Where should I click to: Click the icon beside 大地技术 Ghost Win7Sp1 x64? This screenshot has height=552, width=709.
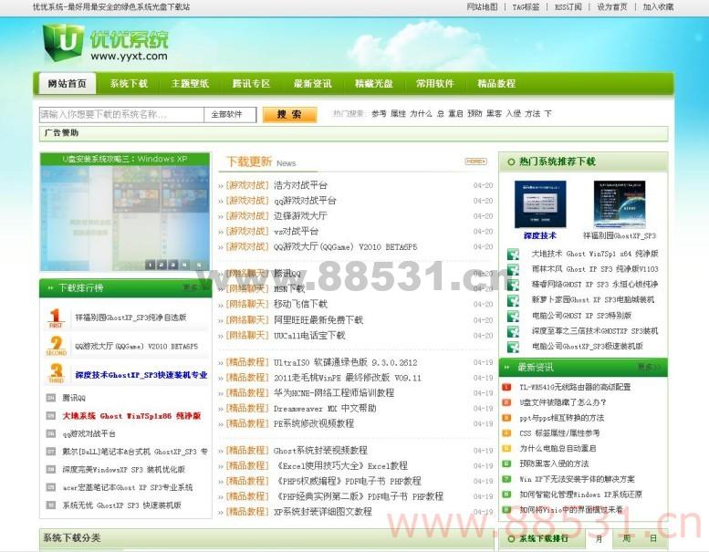pos(513,254)
